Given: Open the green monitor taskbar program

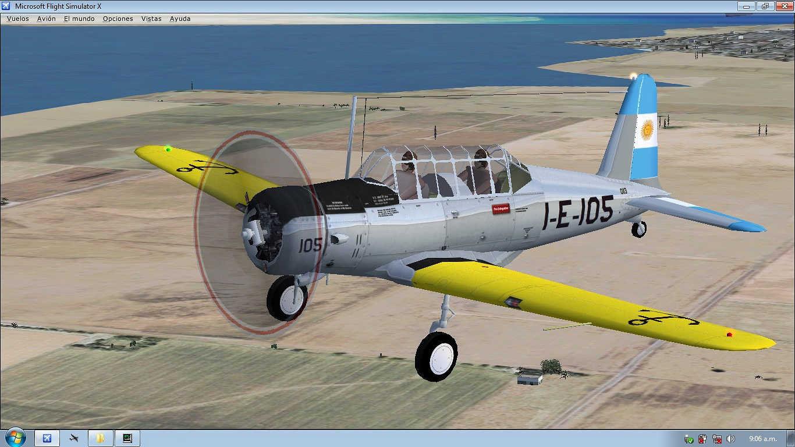Looking at the screenshot, I should pos(127,438).
